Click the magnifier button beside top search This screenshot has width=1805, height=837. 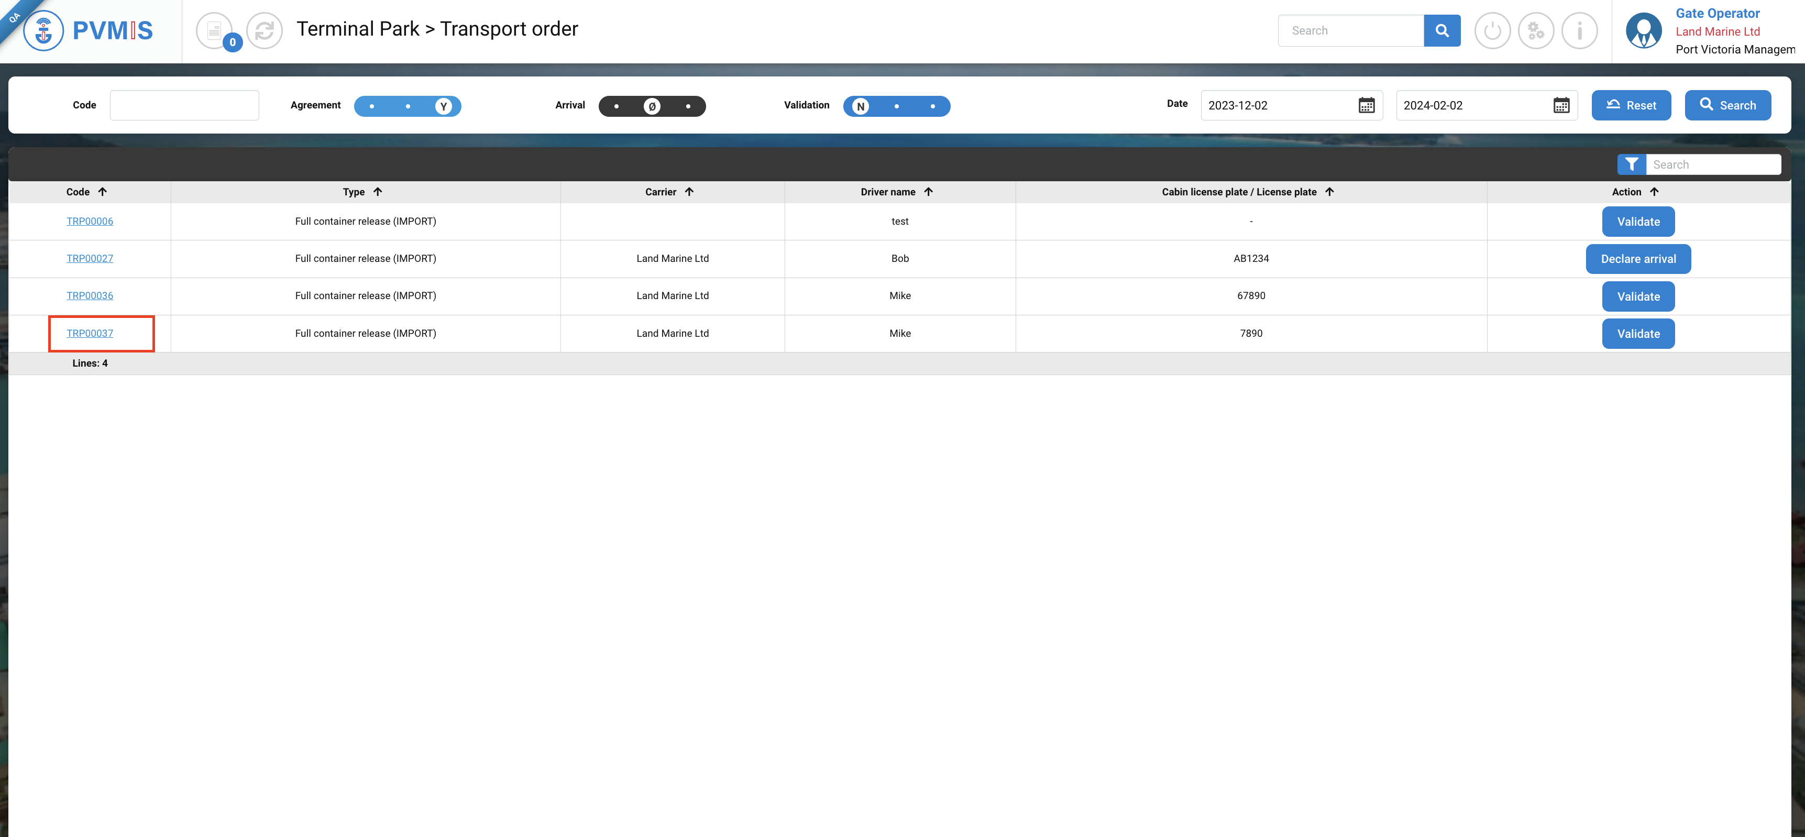tap(1441, 31)
